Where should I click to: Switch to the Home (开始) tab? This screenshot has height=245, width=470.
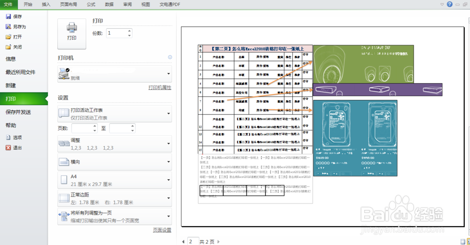point(28,5)
